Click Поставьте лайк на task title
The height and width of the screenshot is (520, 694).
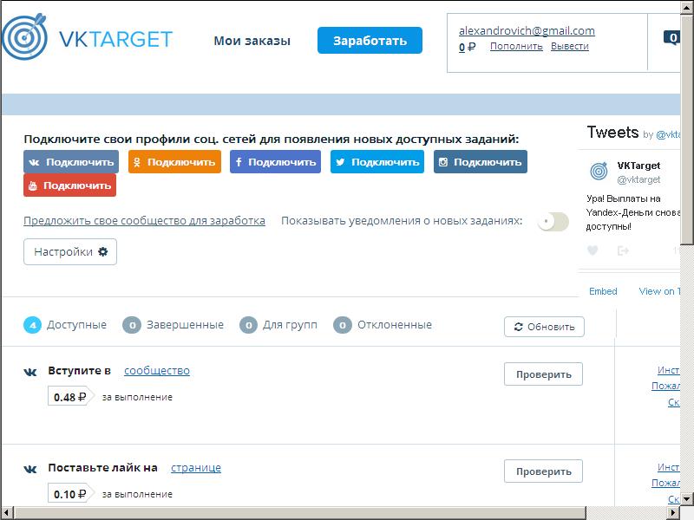[x=102, y=468]
